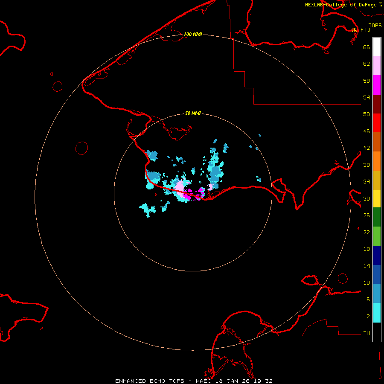
Task: Click the "38" legend value
Action: 367,165
